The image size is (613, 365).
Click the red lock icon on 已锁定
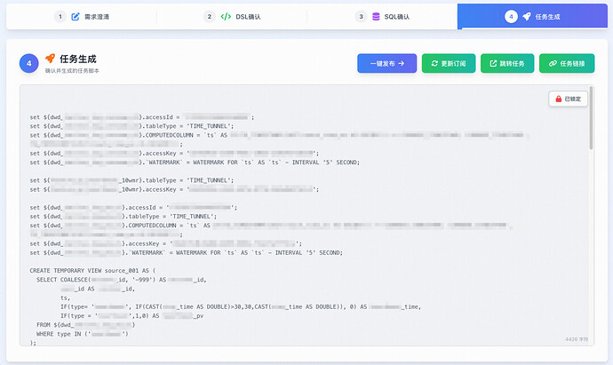(x=558, y=99)
